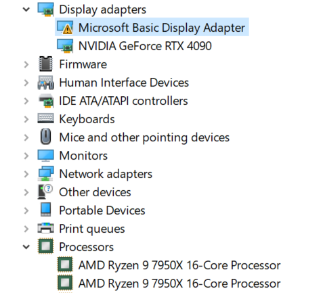Click the Display adapters category icon
This screenshot has height=293, width=323.
pos(46,9)
